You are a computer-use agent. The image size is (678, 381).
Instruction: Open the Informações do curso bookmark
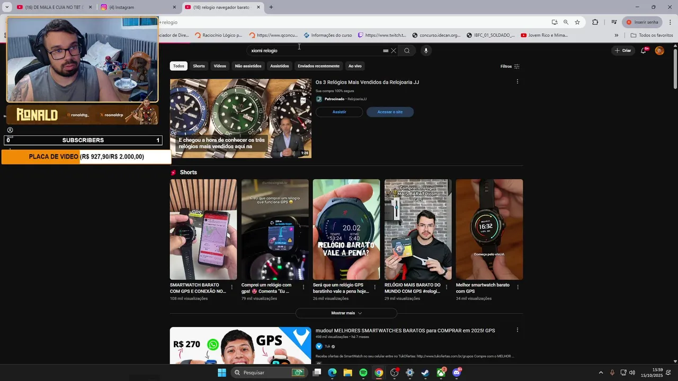point(327,35)
